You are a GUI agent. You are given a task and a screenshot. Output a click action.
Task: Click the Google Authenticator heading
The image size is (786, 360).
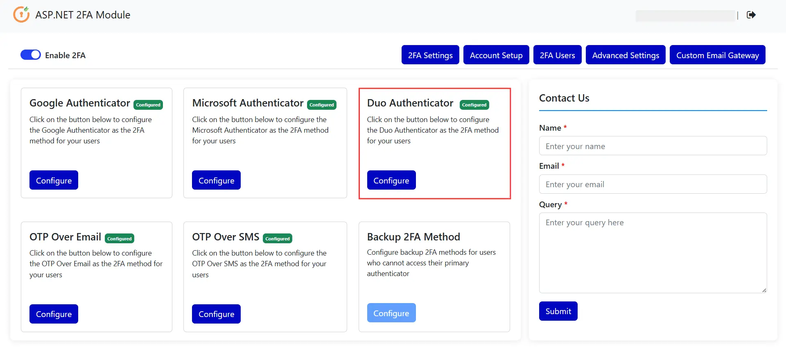click(x=80, y=103)
